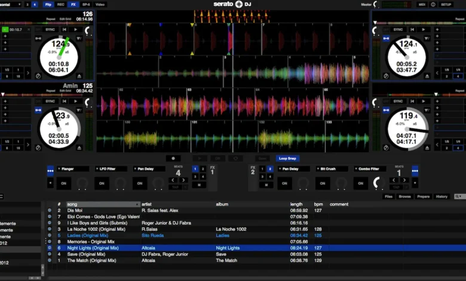Screen dimensions: 466x281
Task: Open the Files panel tab
Action: pos(388,197)
